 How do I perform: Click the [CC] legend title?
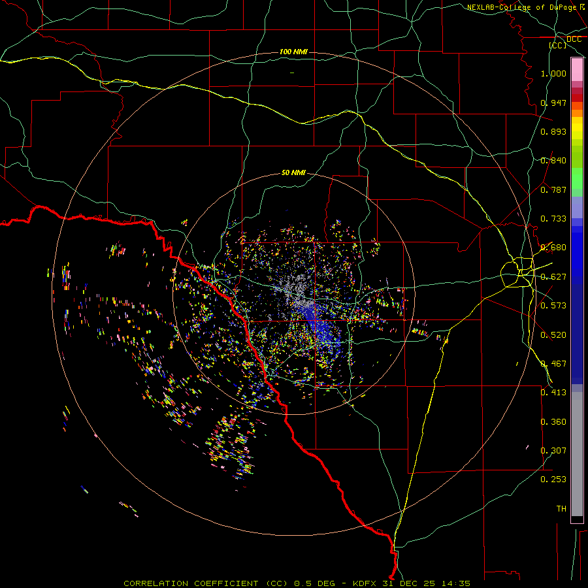tap(558, 45)
